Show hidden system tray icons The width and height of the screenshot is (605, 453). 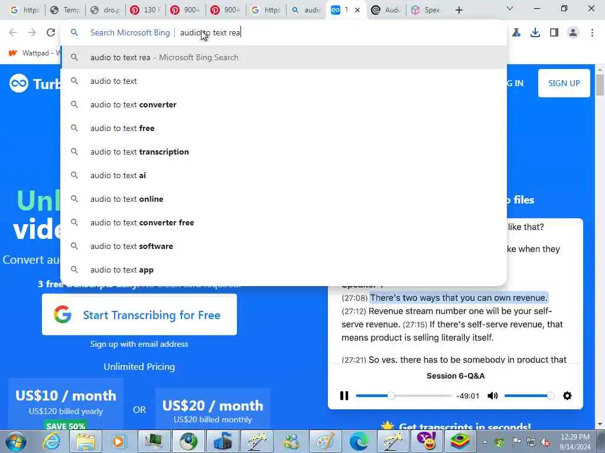(484, 442)
